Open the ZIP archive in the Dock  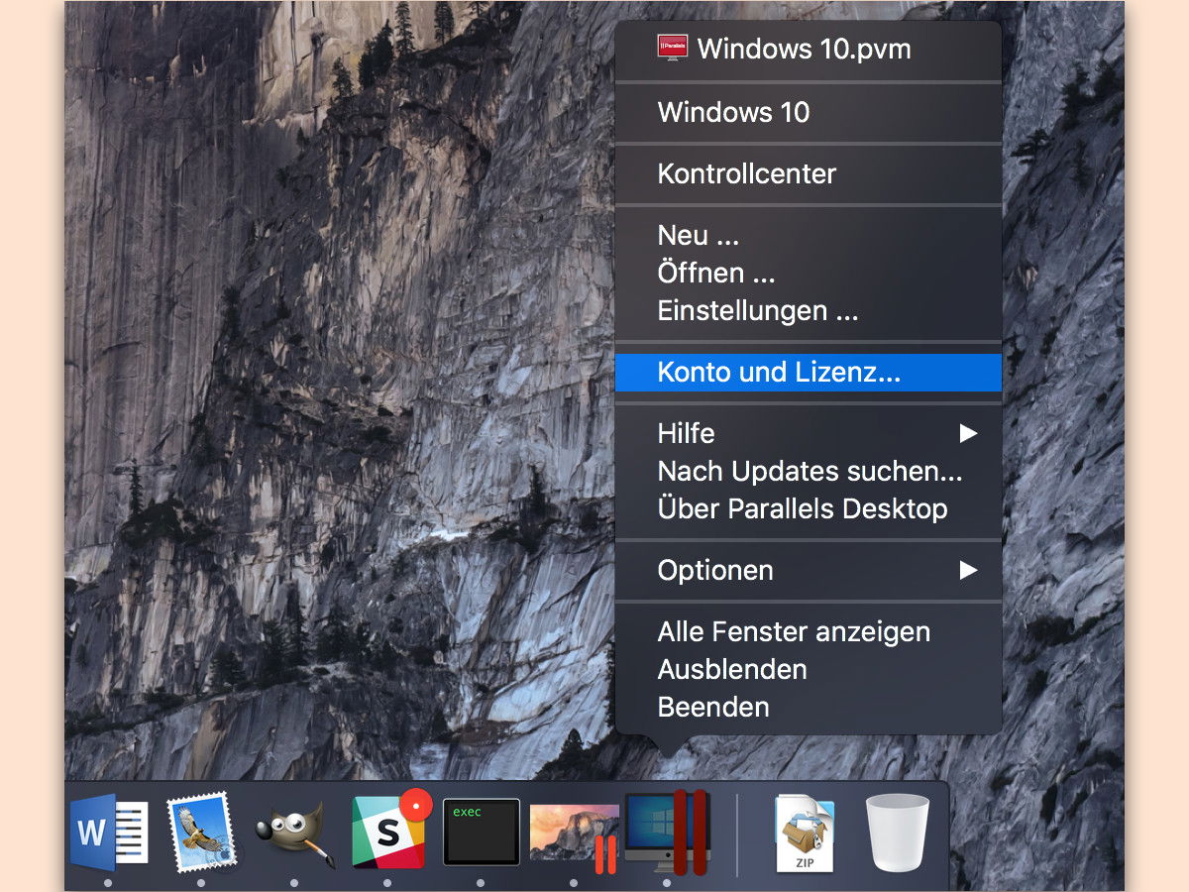[x=805, y=833]
